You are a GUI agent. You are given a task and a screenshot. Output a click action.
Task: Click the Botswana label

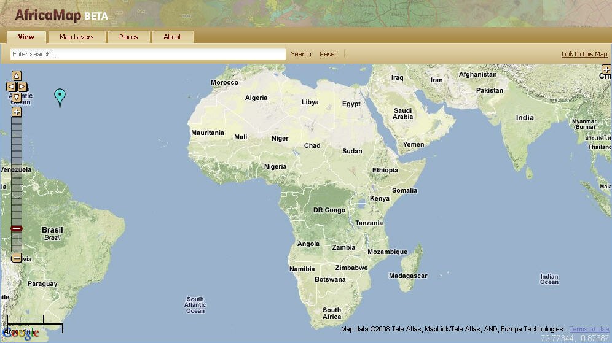(x=330, y=279)
